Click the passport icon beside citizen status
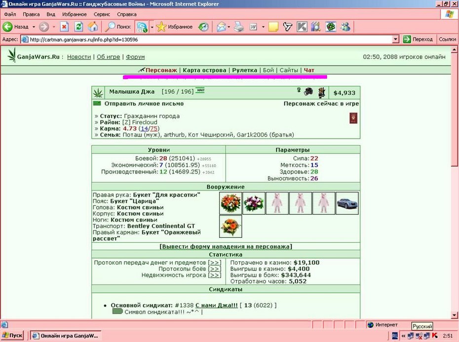Viewport: 459px width, 342px height. (353, 118)
